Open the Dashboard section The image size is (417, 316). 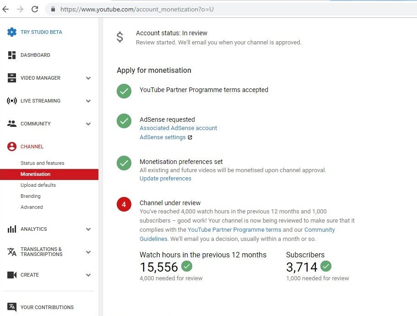(x=35, y=55)
